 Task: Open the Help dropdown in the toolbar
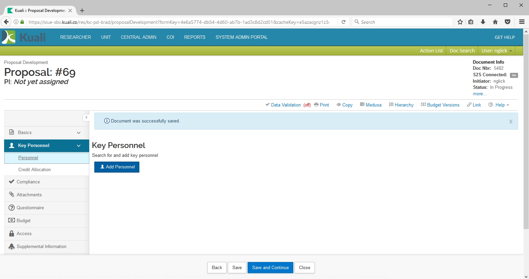[x=499, y=105]
